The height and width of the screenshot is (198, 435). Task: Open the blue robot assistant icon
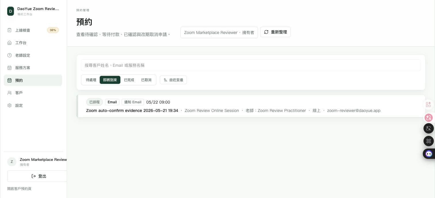(x=429, y=154)
